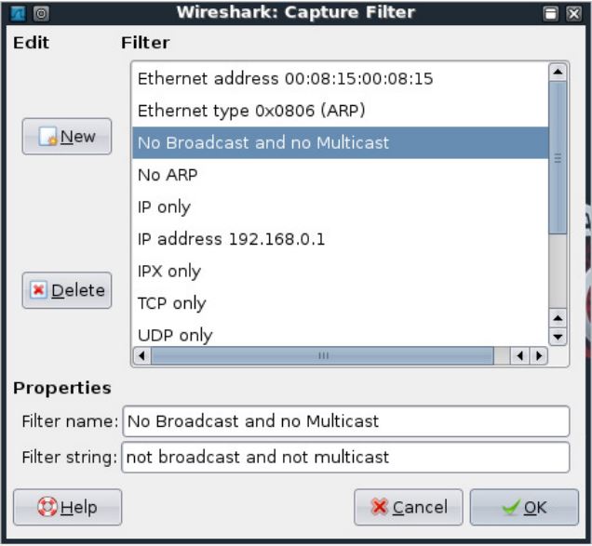Screen dimensions: 592x546
Task: Select the 'No ARP' filter
Action: point(340,175)
